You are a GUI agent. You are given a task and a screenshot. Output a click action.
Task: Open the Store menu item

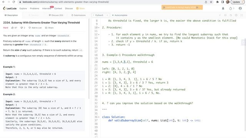pyautogui.click(x=80, y=8)
